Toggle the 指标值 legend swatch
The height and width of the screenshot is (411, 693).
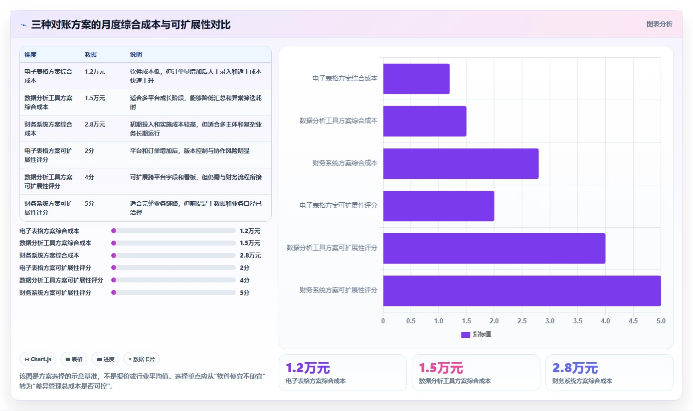(466, 334)
